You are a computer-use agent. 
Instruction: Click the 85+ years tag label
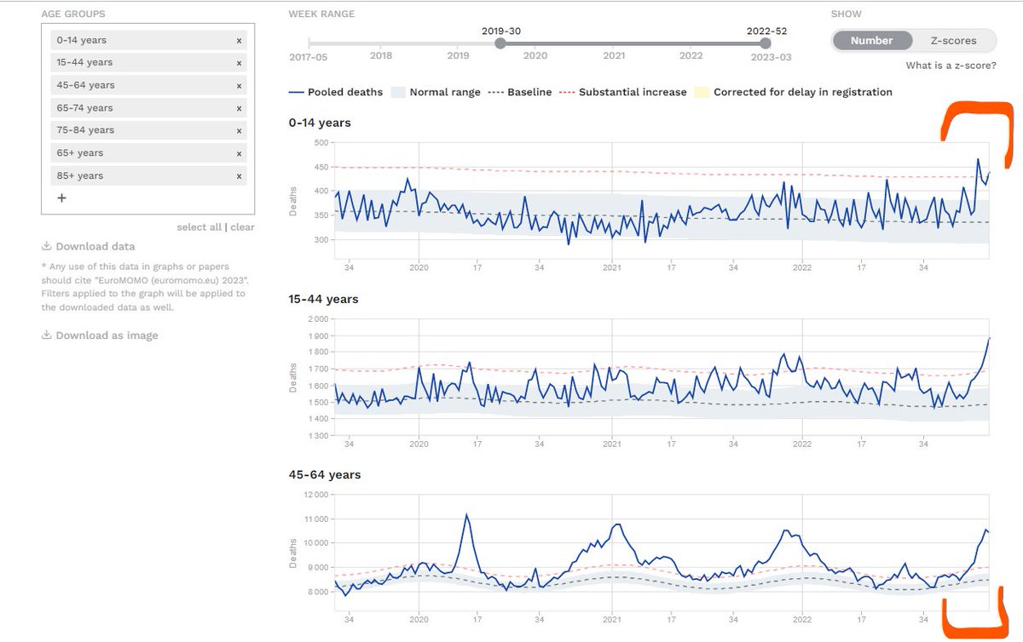tap(80, 176)
